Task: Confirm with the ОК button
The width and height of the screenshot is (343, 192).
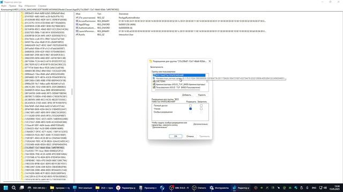Action: 175,137
